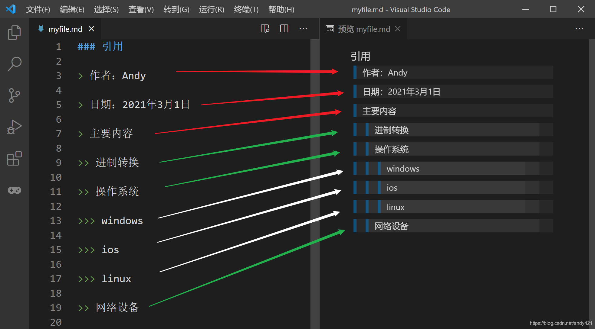This screenshot has height=329, width=595.
Task: Open the Extensions view
Action: [x=14, y=159]
